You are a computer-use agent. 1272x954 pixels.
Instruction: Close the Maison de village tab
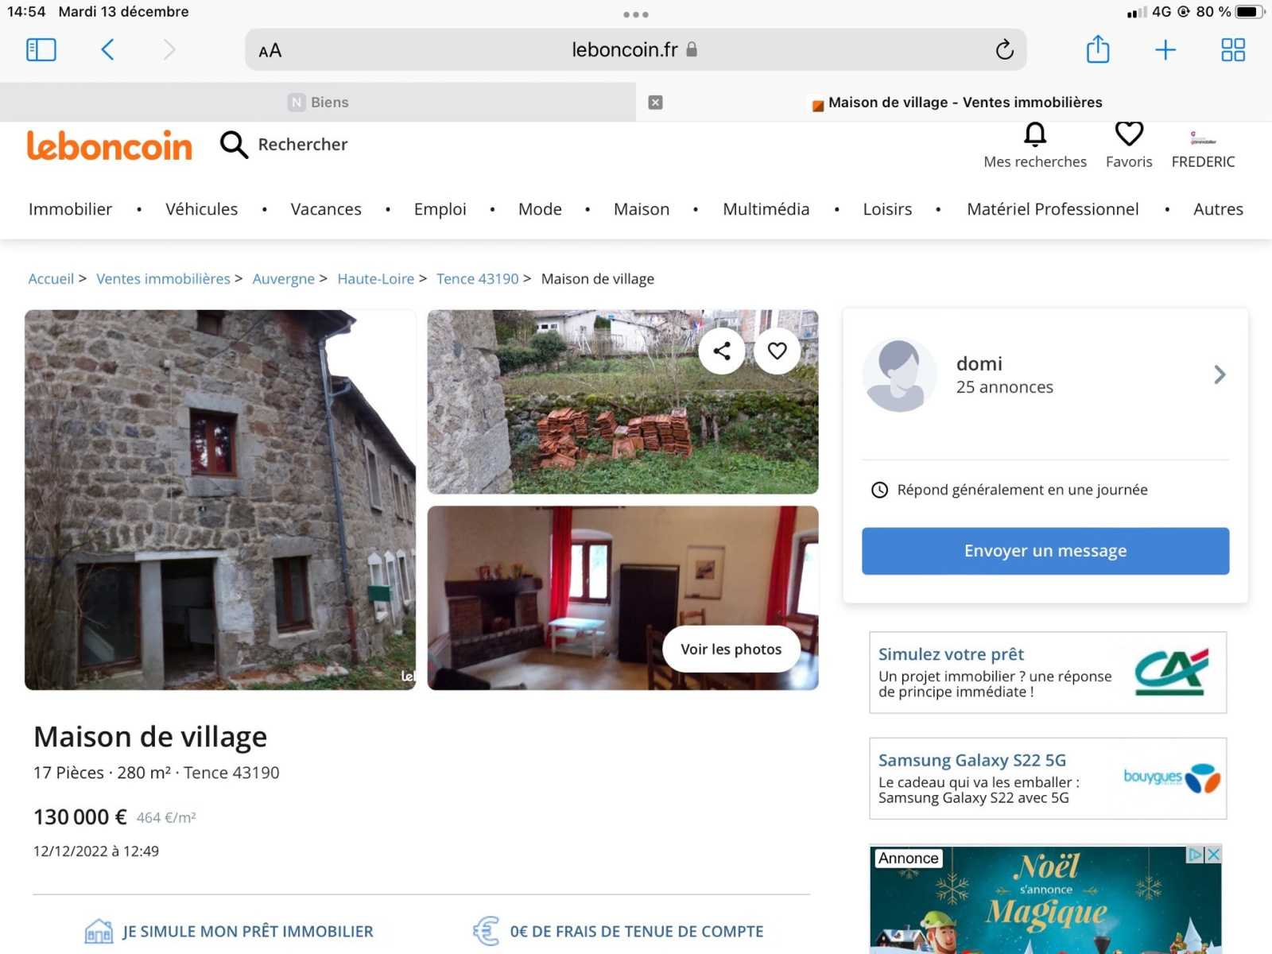pos(655,102)
